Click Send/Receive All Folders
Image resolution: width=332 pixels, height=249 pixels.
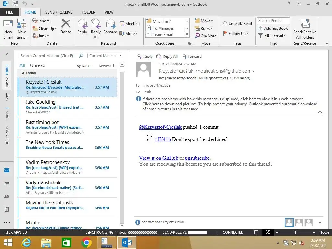305,29
